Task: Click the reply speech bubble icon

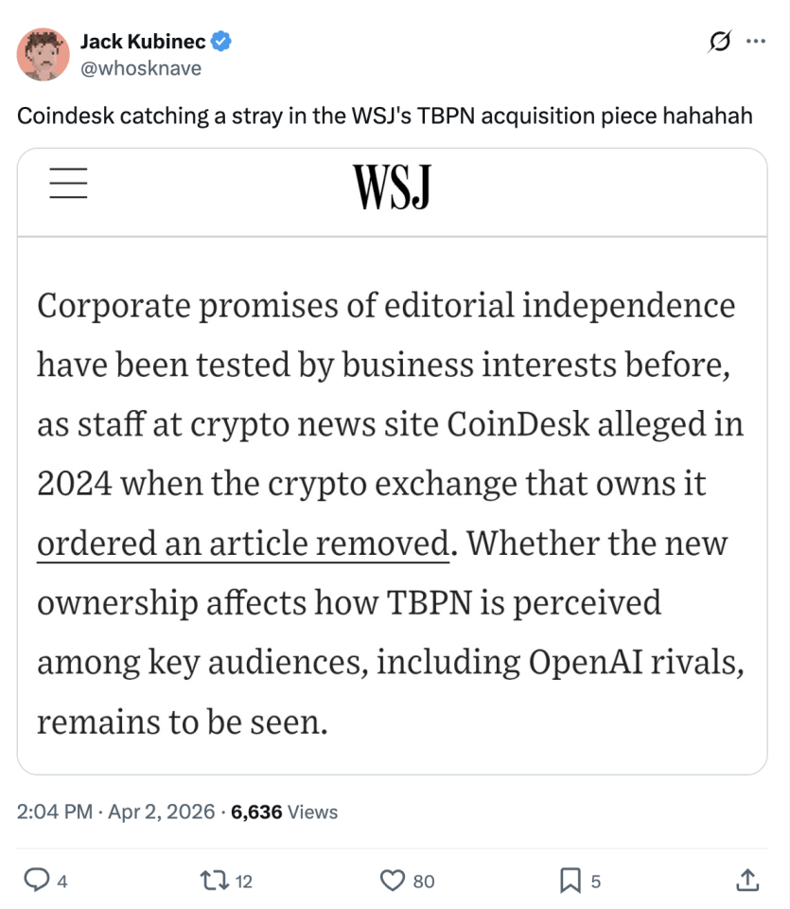Action: click(36, 881)
